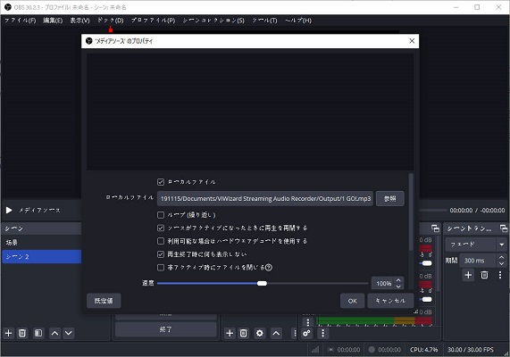This screenshot has width=510, height=357.
Task: Click the 速度 speed slider handle
Action: 262,284
